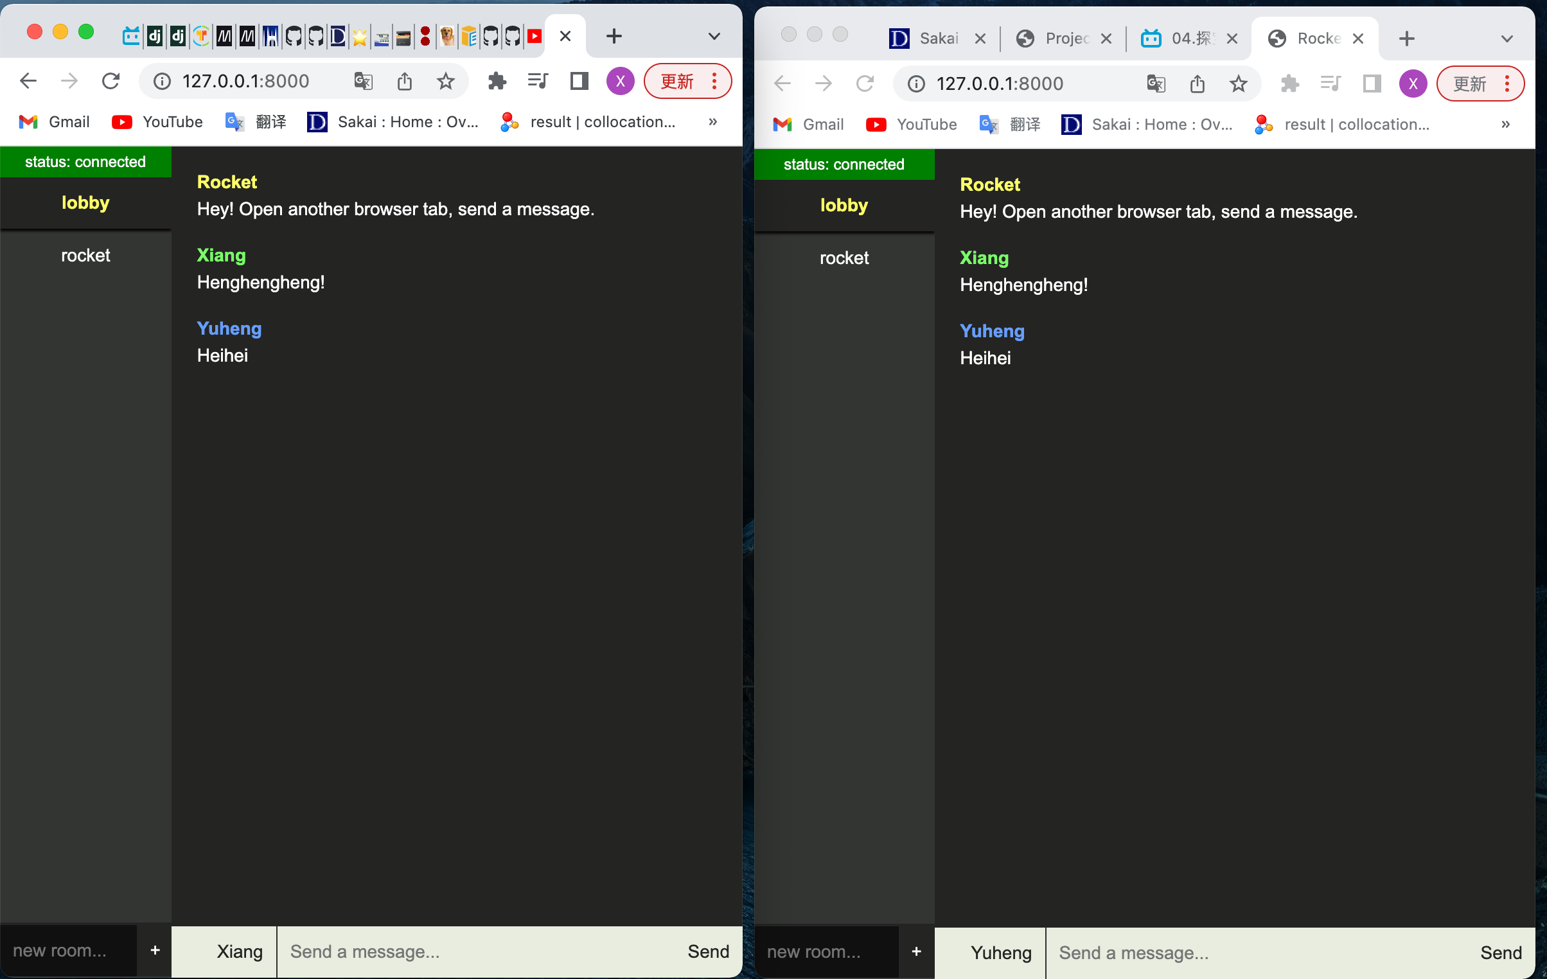The image size is (1547, 979).
Task: Open the reading list icon in the toolbar
Action: tap(538, 81)
